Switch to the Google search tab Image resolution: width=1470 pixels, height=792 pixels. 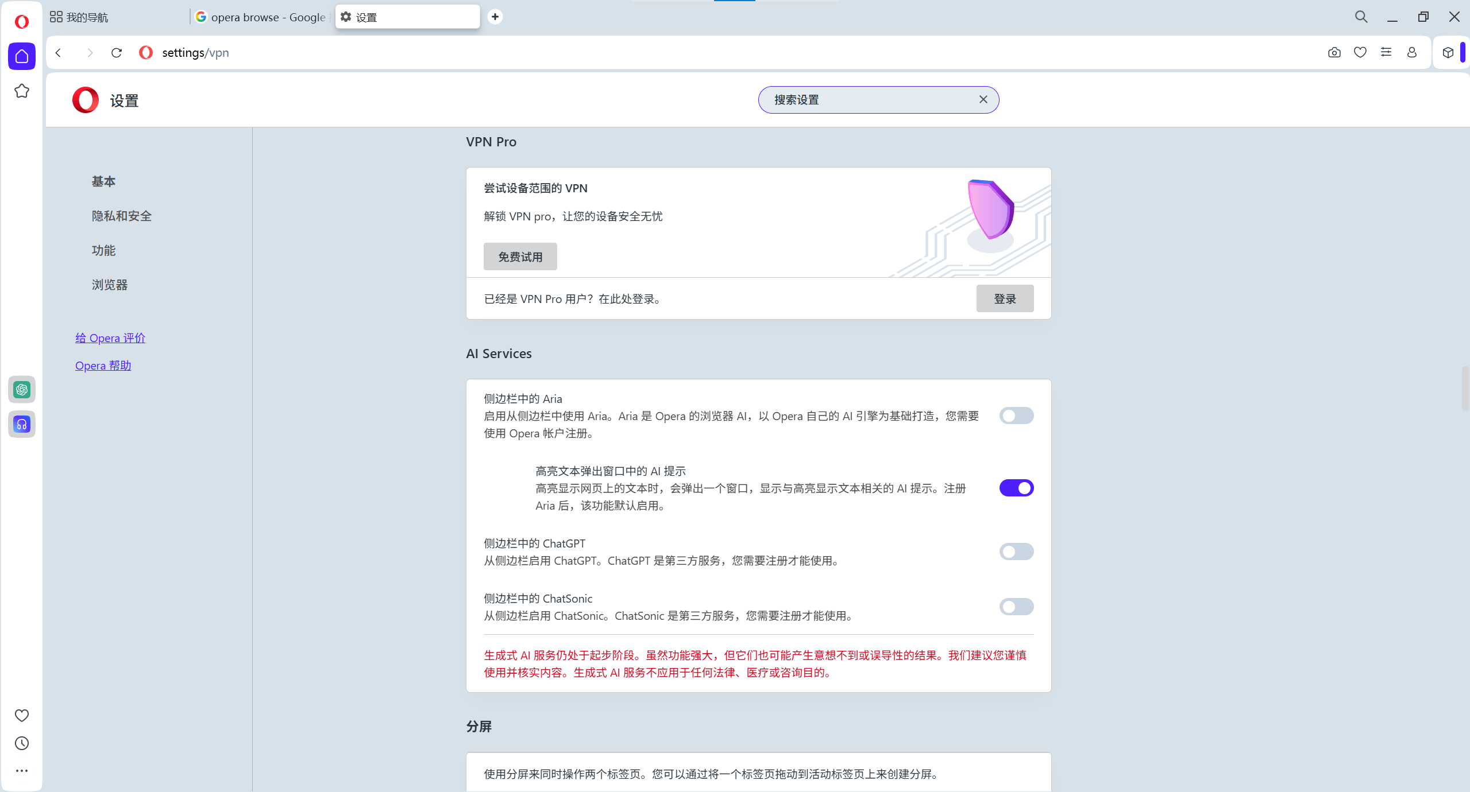click(261, 17)
